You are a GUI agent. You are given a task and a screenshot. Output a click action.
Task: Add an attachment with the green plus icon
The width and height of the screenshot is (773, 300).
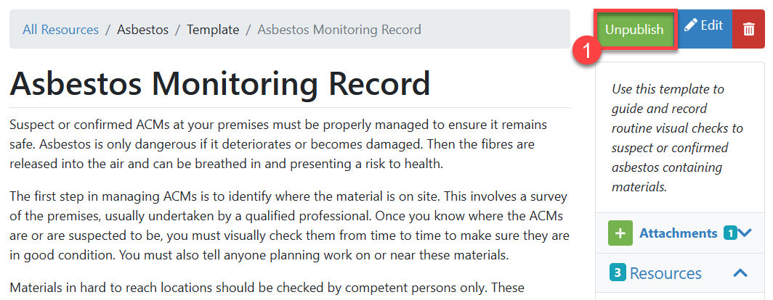click(620, 233)
